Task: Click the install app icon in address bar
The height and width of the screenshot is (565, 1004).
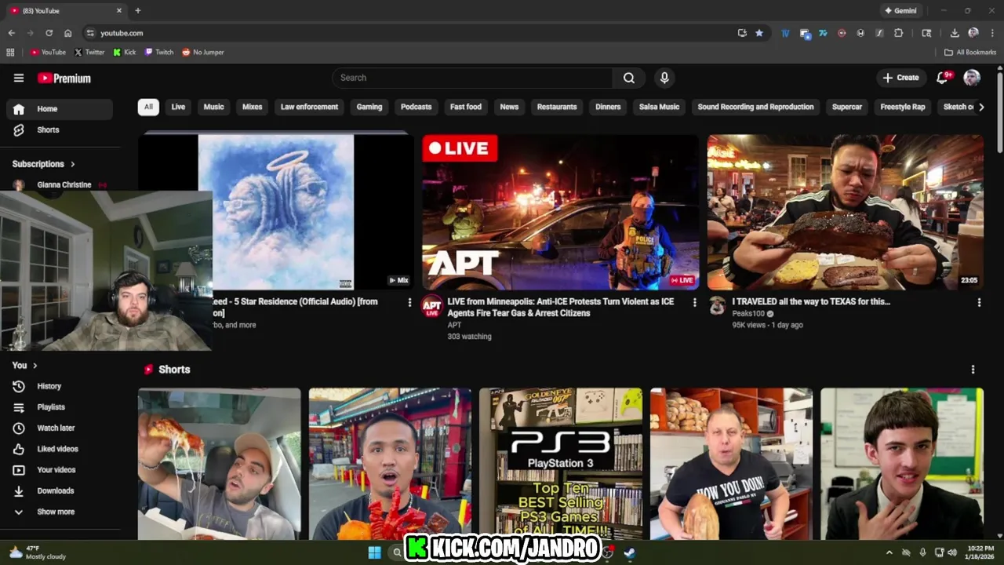Action: click(742, 33)
